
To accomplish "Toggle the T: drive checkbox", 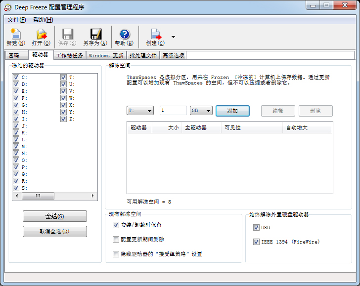I will click(64, 77).
